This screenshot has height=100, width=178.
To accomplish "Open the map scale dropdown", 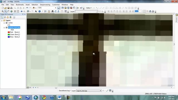I will coord(56,8).
